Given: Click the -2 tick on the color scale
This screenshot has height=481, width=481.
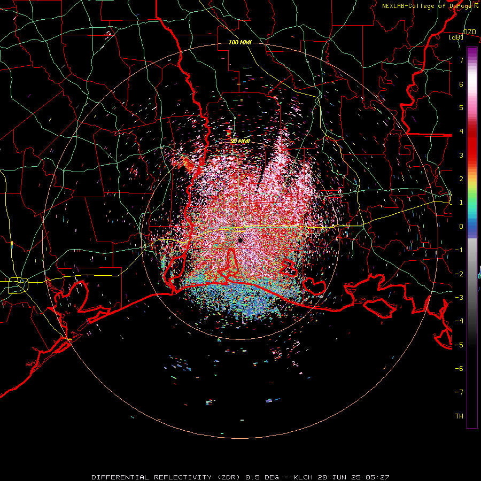Looking at the screenshot, I should coord(459,274).
